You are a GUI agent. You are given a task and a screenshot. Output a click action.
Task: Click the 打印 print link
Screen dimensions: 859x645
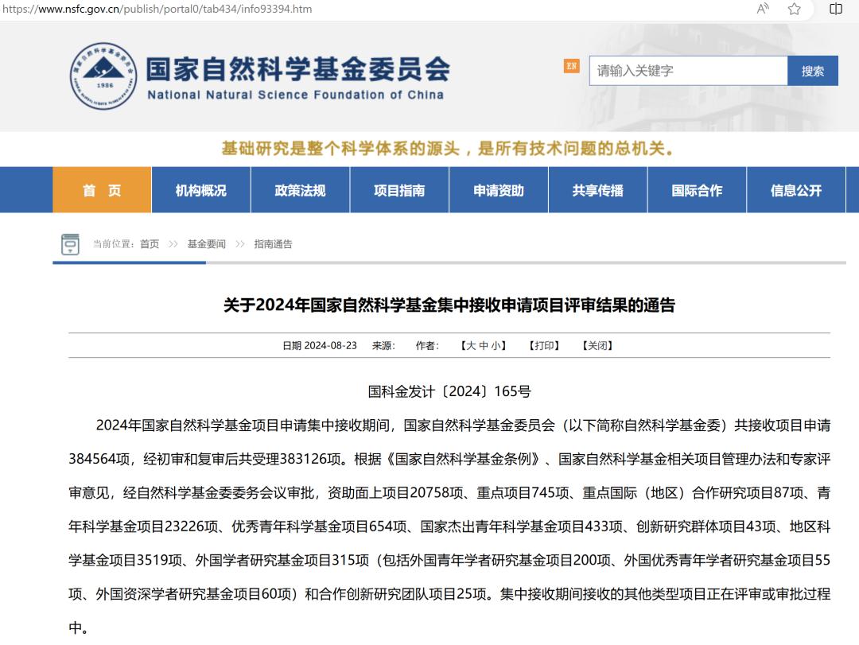(544, 346)
